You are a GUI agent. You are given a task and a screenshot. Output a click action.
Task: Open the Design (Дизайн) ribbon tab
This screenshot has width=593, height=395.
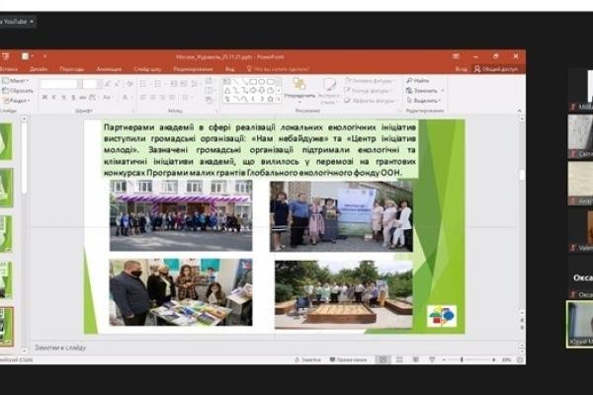click(x=38, y=69)
